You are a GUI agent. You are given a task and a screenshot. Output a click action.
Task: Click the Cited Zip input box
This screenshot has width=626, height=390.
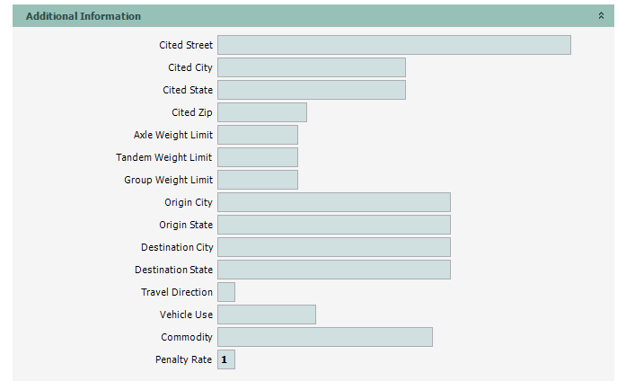(261, 112)
